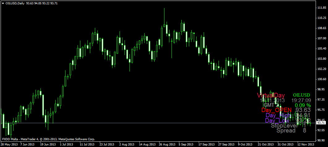Select the gray StopLevel label
Screen dimensions: 328x147
pyautogui.click(x=284, y=126)
